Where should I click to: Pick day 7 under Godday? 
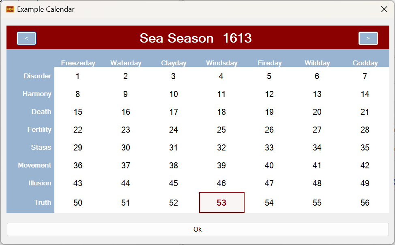pos(365,76)
